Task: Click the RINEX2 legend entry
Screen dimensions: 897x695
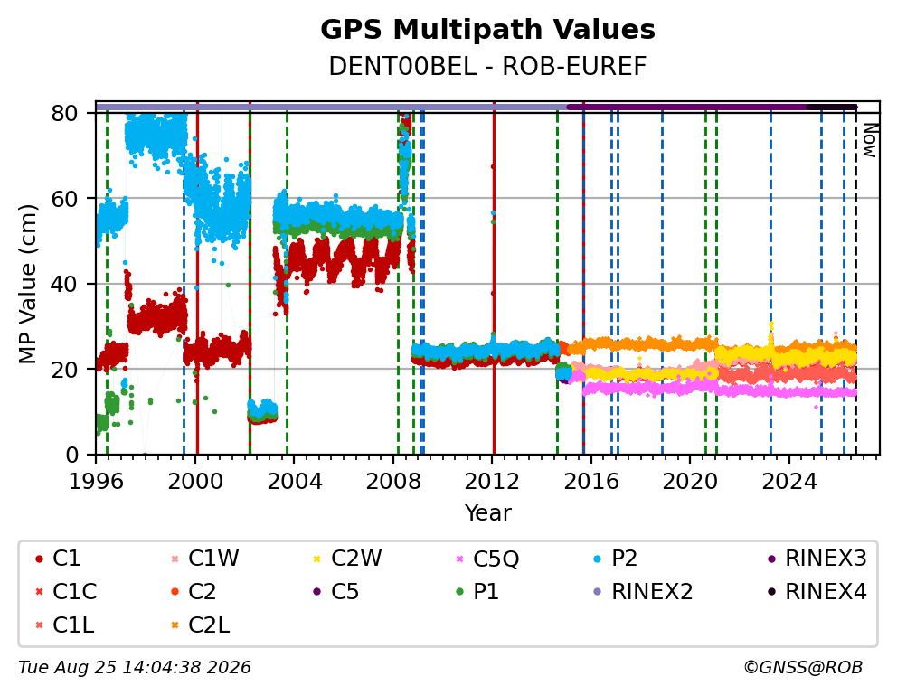Action: tap(643, 592)
